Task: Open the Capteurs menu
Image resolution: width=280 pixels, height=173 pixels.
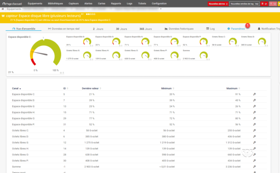Action: [74, 4]
